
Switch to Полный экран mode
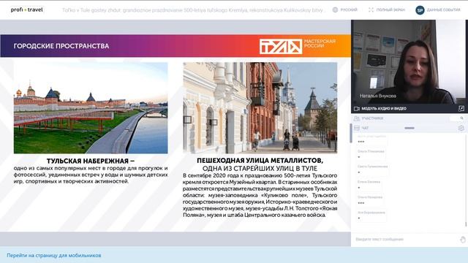390,9
